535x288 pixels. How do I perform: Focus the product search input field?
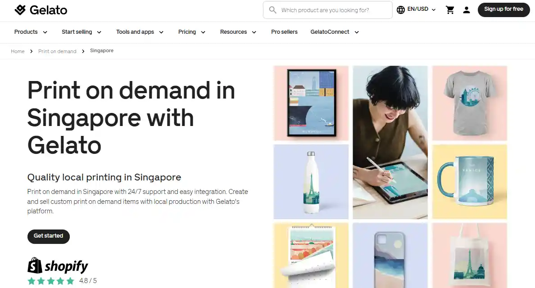click(333, 10)
